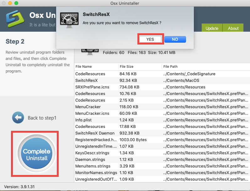
Task: Select the RegisteredHacked.h... row
Action: click(162, 140)
